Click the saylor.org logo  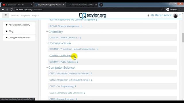[x=93, y=15]
